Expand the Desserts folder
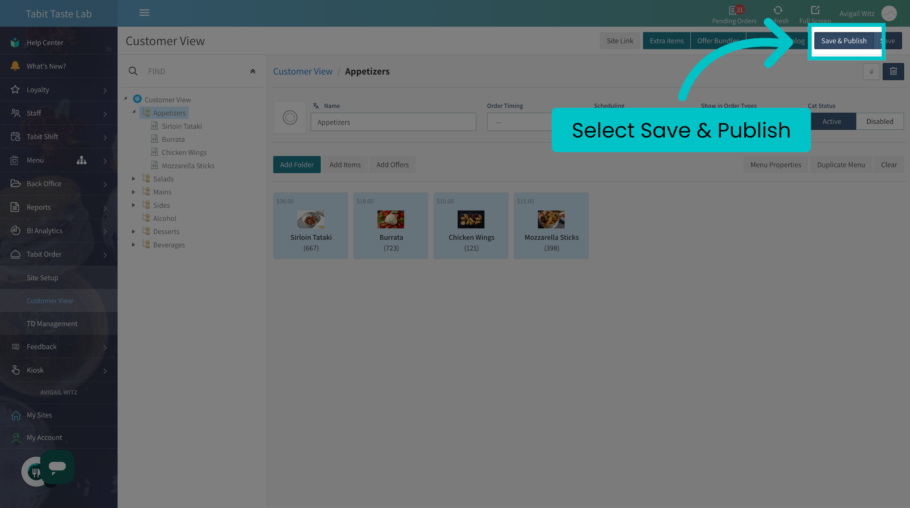The width and height of the screenshot is (910, 508). point(133,231)
